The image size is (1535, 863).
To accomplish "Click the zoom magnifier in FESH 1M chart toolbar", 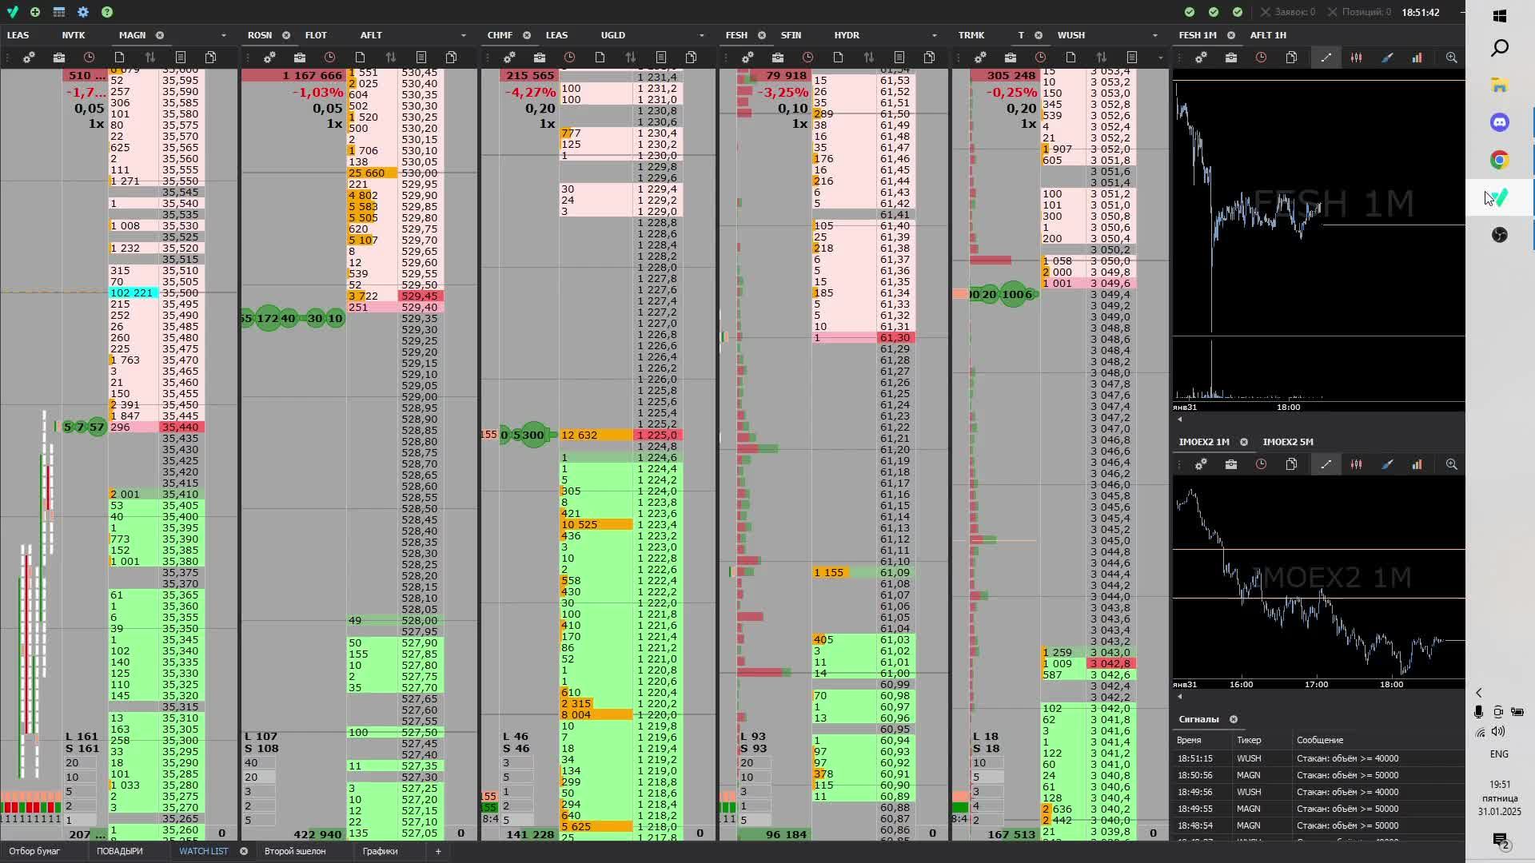I will tap(1451, 58).
